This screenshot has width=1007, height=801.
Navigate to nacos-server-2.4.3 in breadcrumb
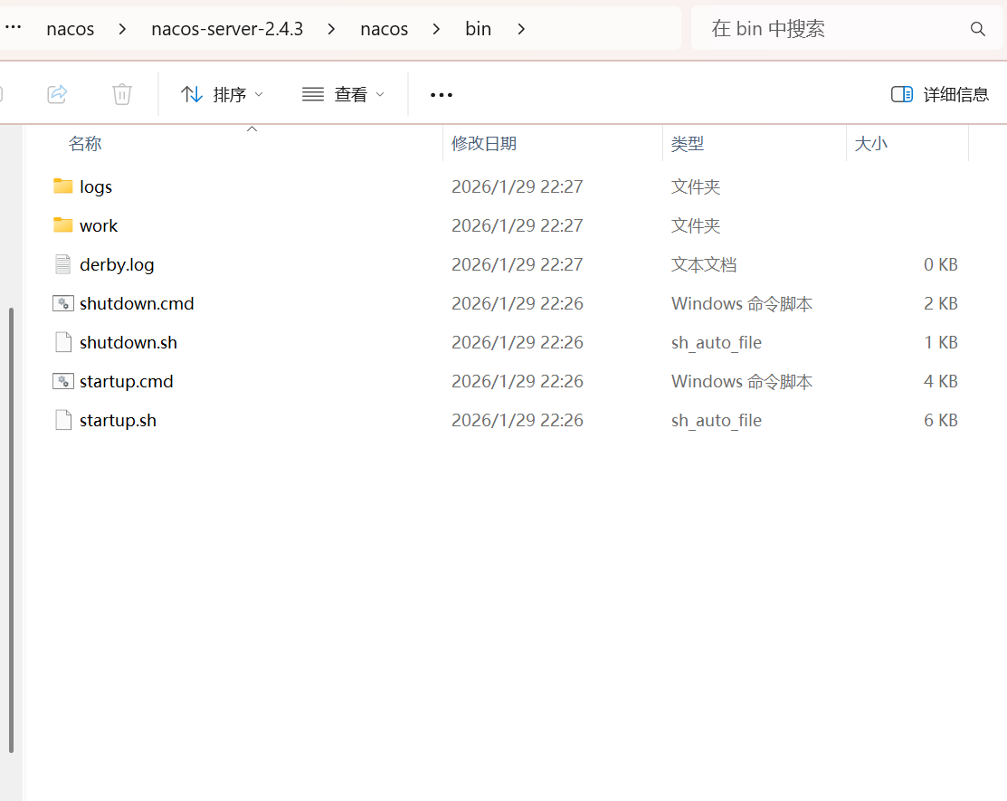point(227,29)
